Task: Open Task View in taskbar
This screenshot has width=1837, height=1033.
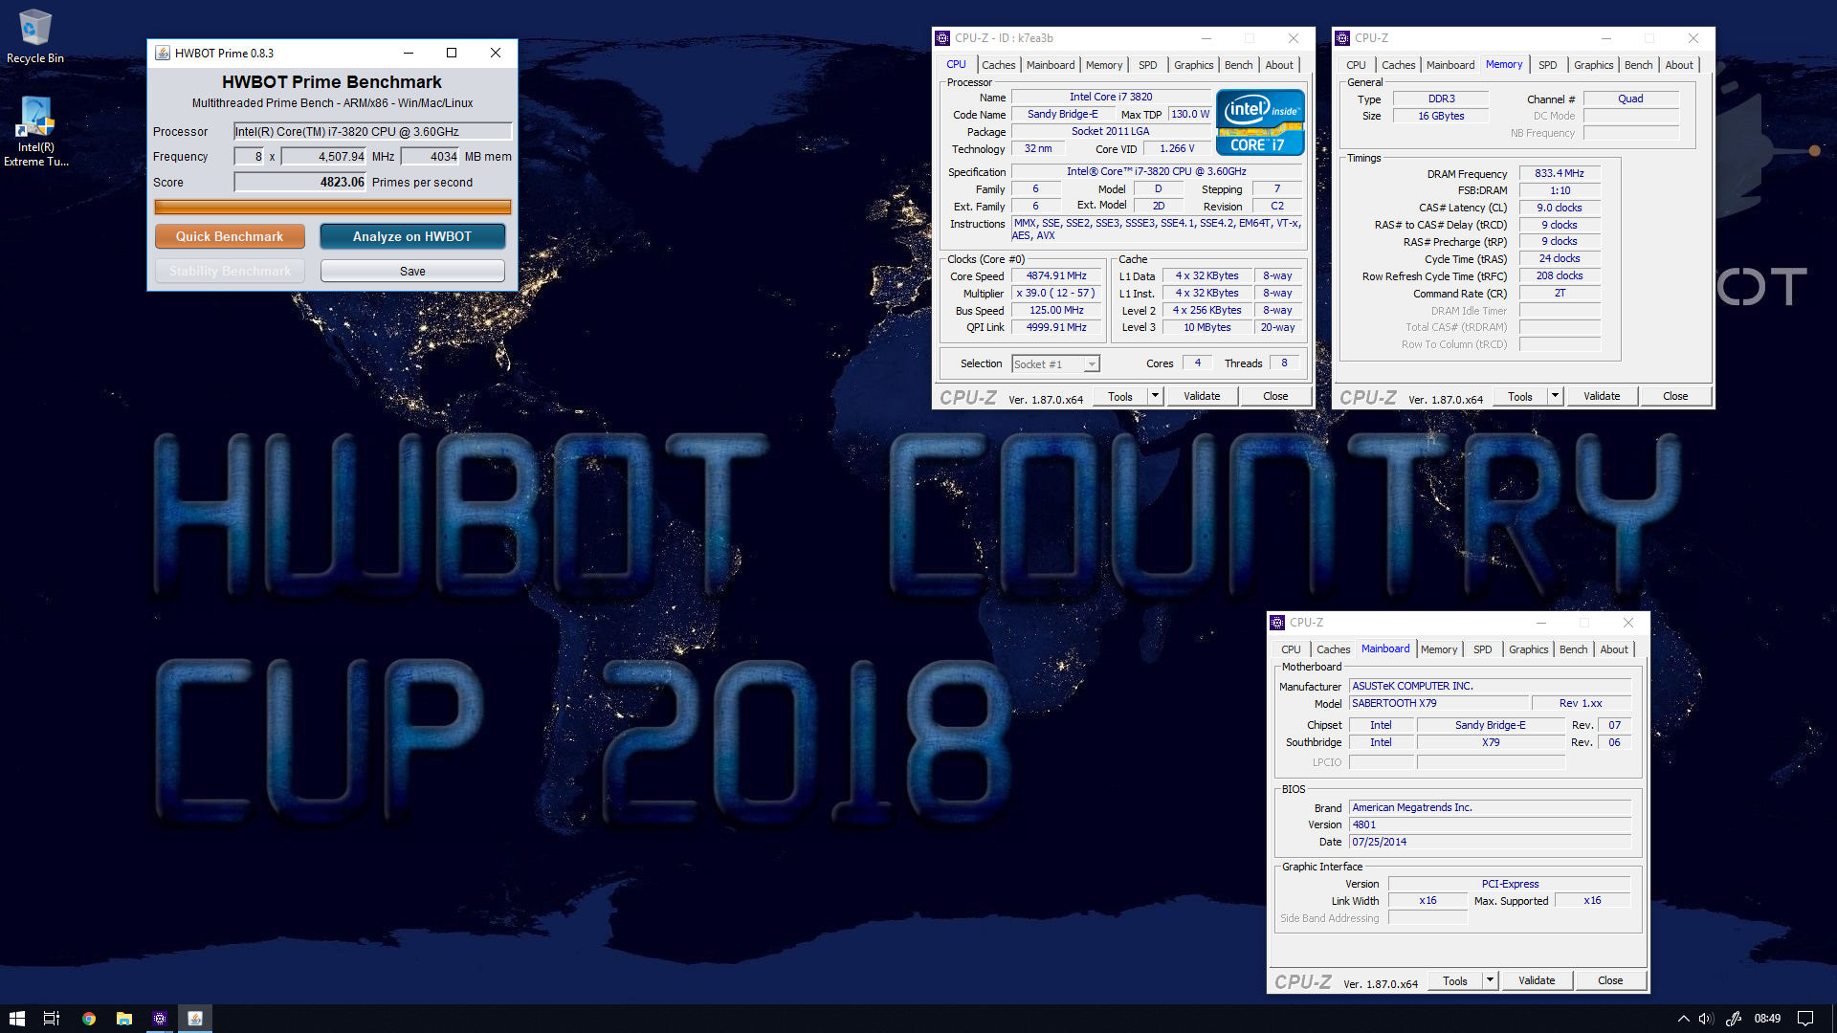Action: coord(52,1019)
